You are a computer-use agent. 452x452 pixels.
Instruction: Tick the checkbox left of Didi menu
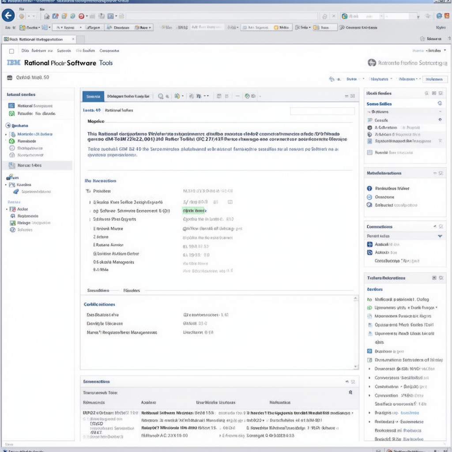coord(11,51)
